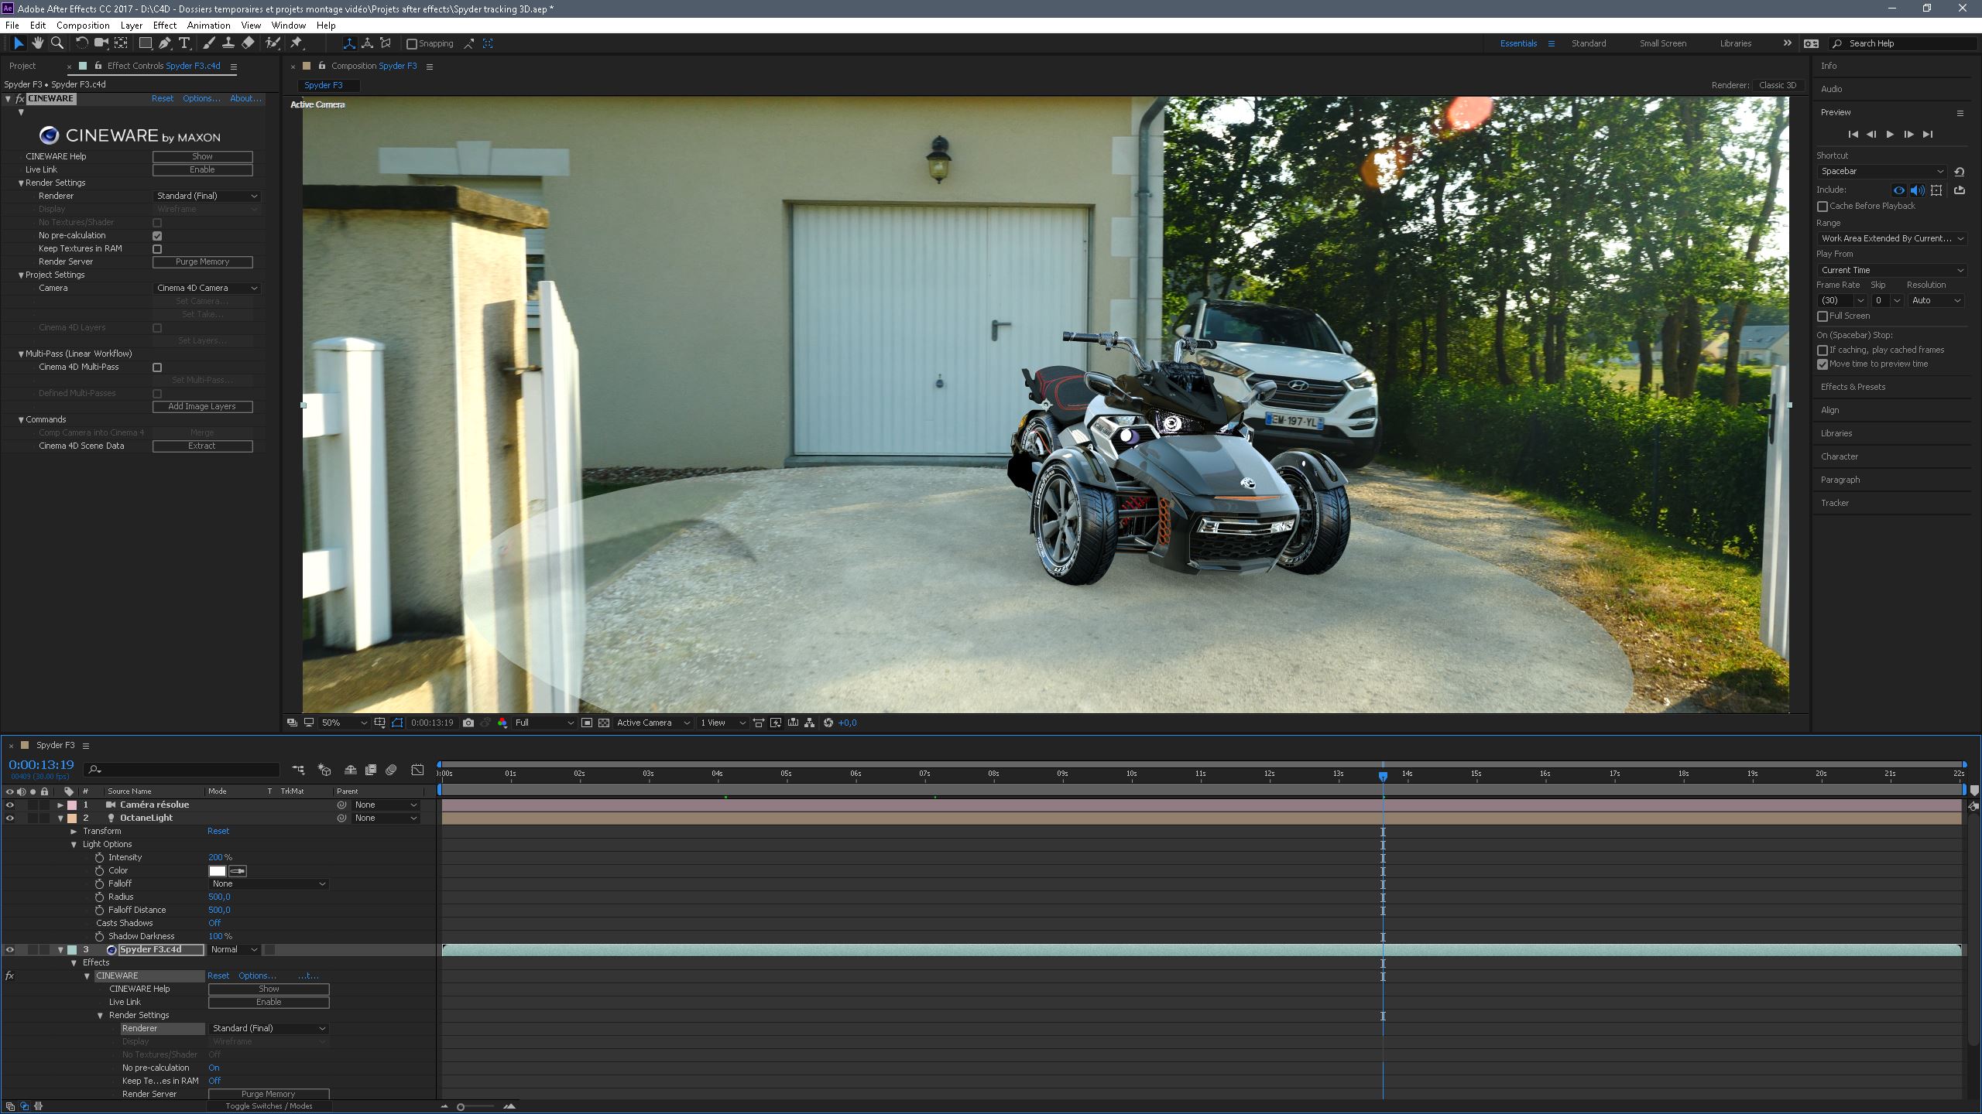Hide the Spyder F3.c4d layer via its eye icon
The width and height of the screenshot is (1982, 1114).
click(10, 949)
